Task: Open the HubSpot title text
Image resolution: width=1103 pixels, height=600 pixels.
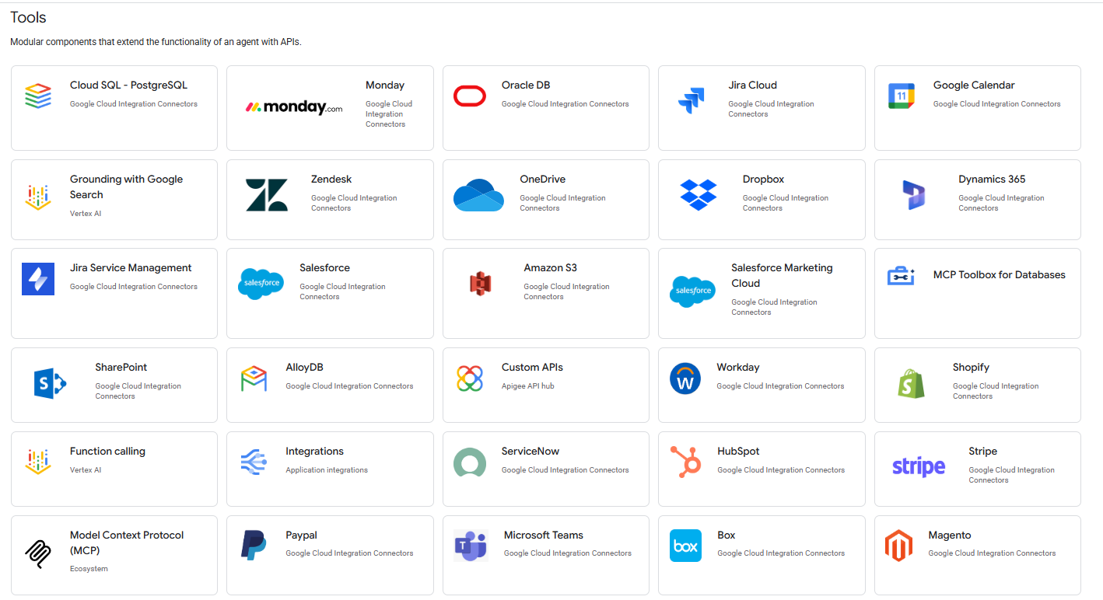Action: tap(738, 452)
